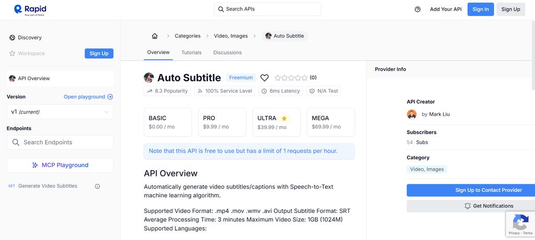Click the Video, Images category tag

click(x=427, y=169)
